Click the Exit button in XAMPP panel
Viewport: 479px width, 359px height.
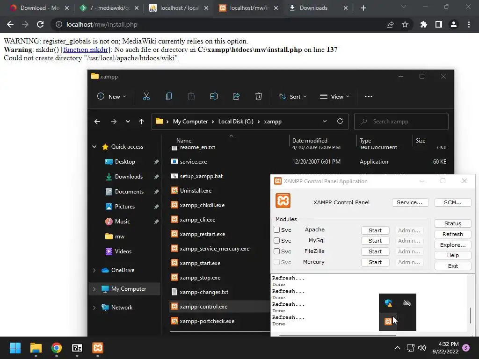coord(453,266)
